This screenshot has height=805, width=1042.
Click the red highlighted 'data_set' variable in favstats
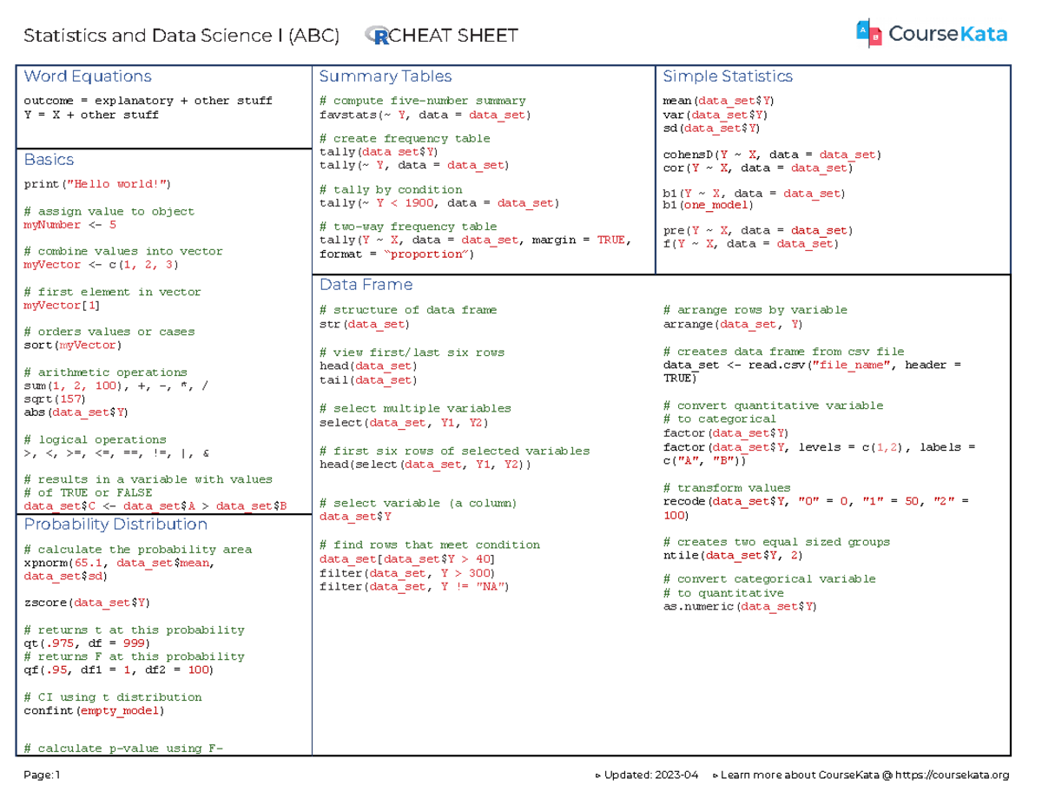(496, 114)
